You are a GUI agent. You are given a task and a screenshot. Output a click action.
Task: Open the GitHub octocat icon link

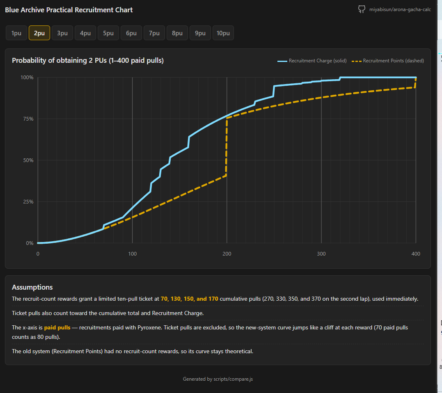tap(362, 9)
